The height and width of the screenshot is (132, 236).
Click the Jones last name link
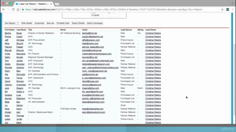coord(19,119)
